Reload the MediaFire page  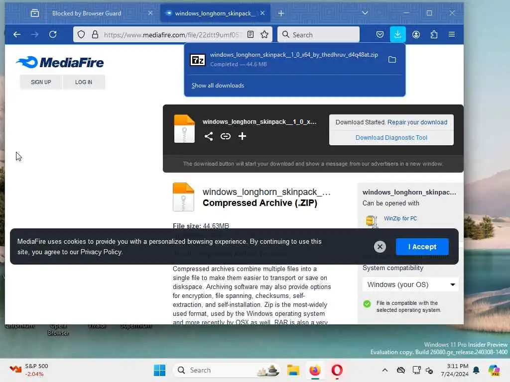pyautogui.click(x=53, y=34)
